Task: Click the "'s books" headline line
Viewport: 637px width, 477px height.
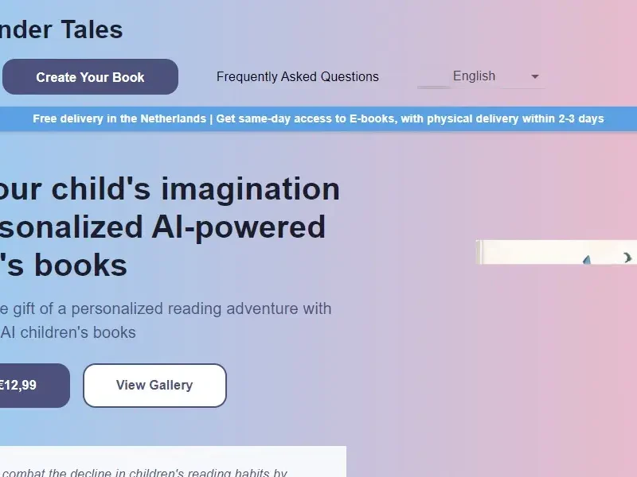Action: [64, 265]
